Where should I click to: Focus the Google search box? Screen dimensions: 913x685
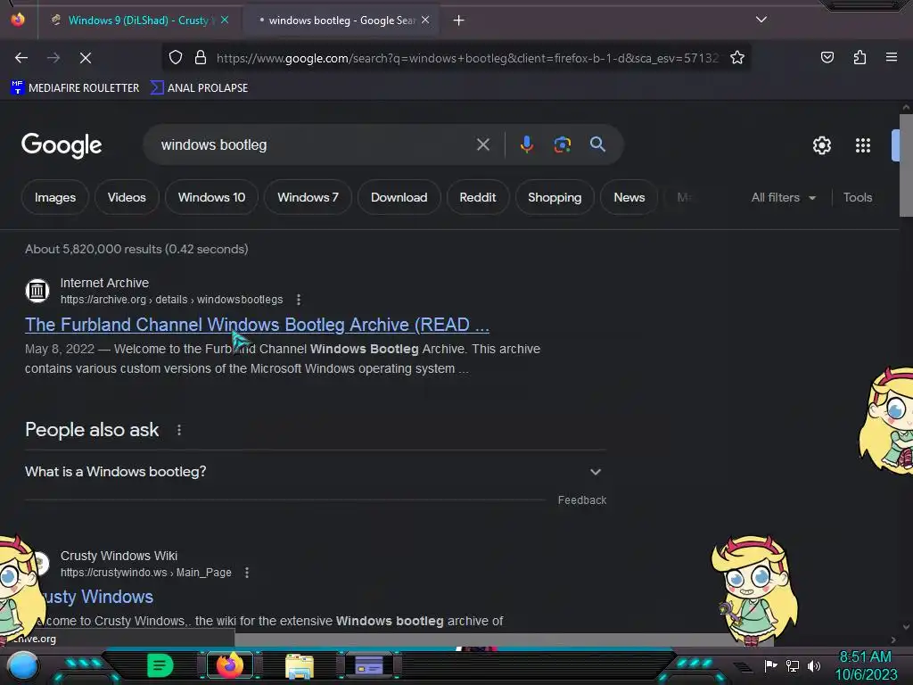point(315,144)
